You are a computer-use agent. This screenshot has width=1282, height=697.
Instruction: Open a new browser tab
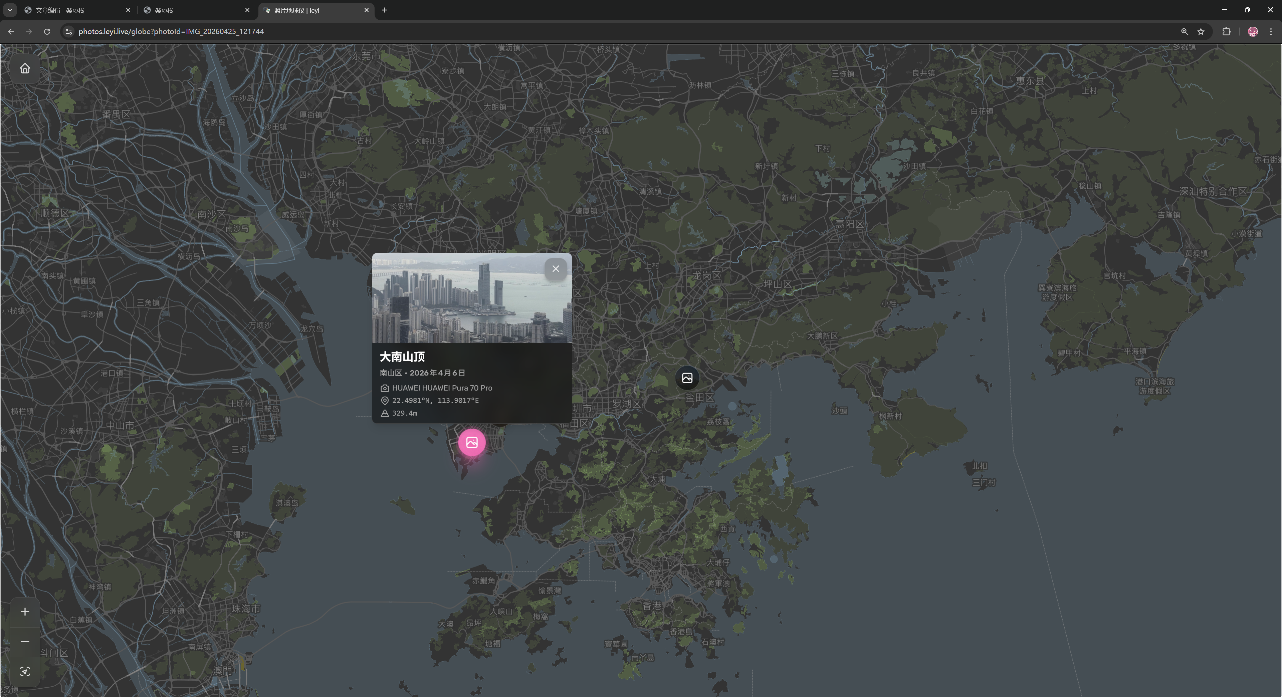click(x=384, y=10)
